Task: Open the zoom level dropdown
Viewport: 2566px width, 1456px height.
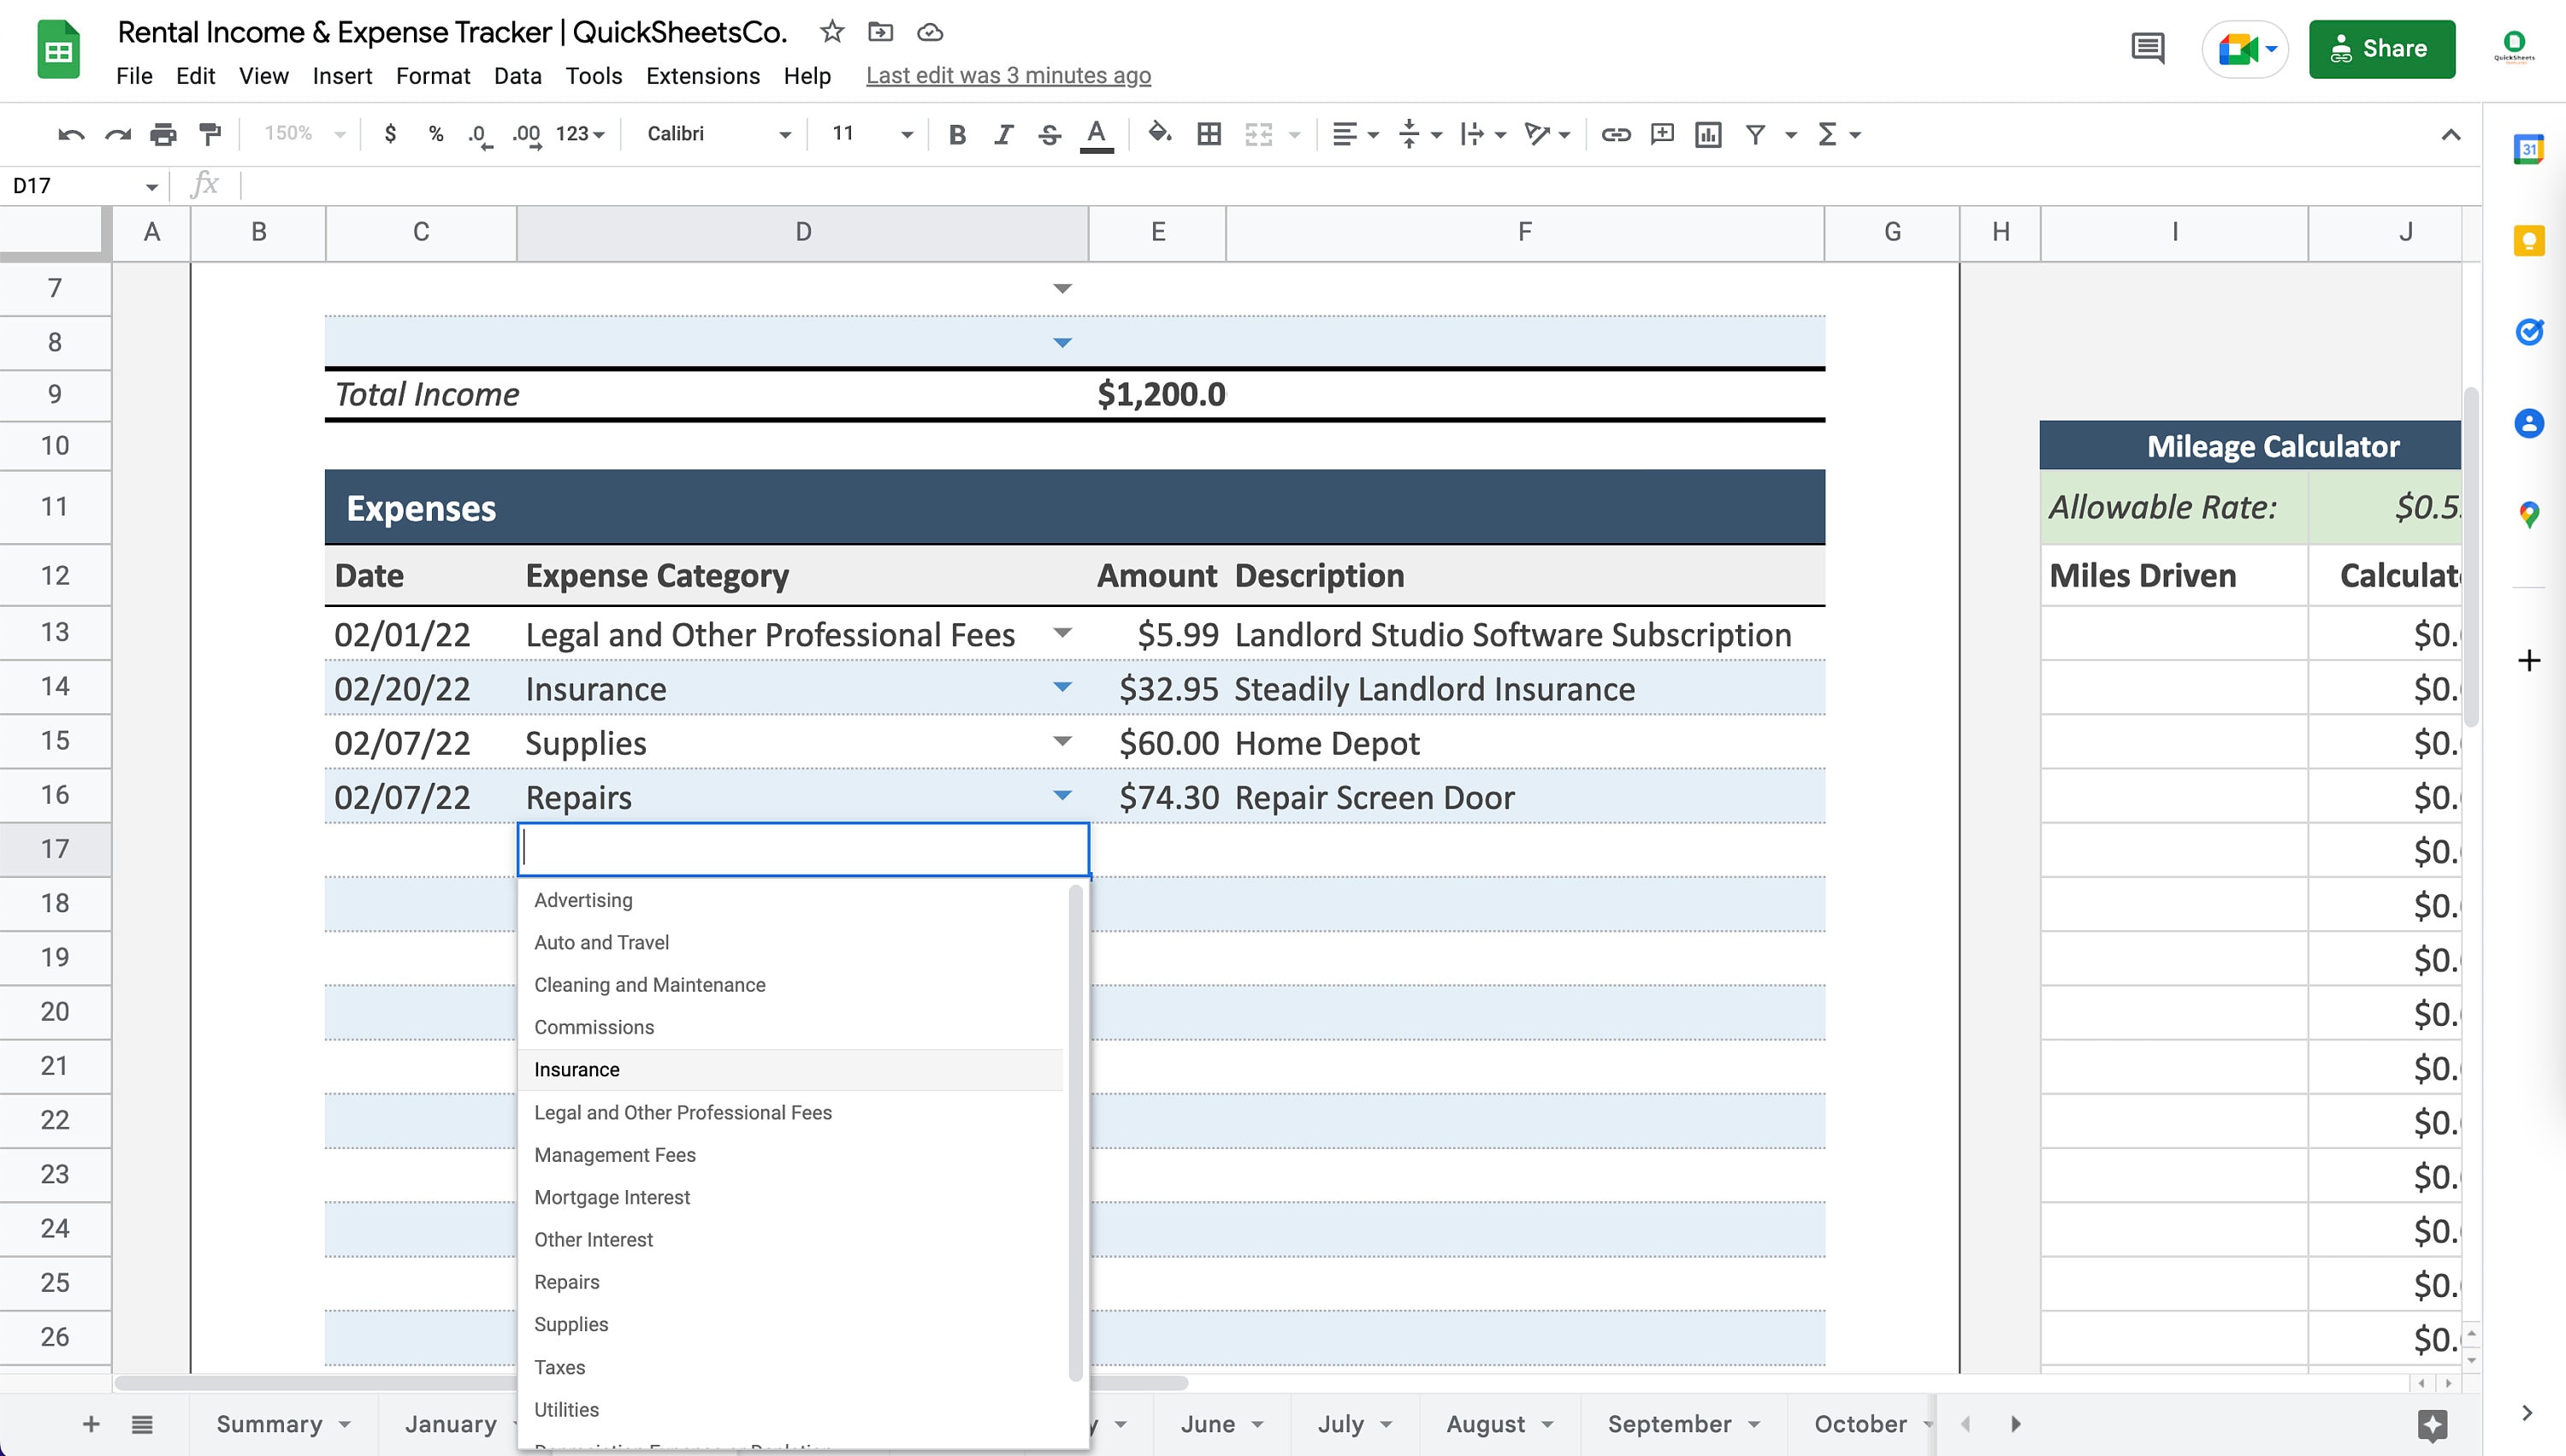Action: click(304, 134)
